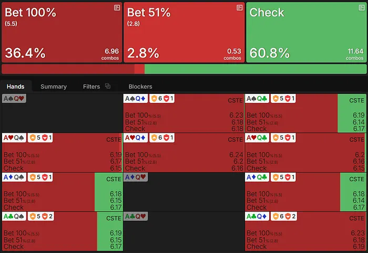Click the notes icon on Bet 51% card
Image resolution: width=368 pixels, height=253 pixels.
[239, 8]
